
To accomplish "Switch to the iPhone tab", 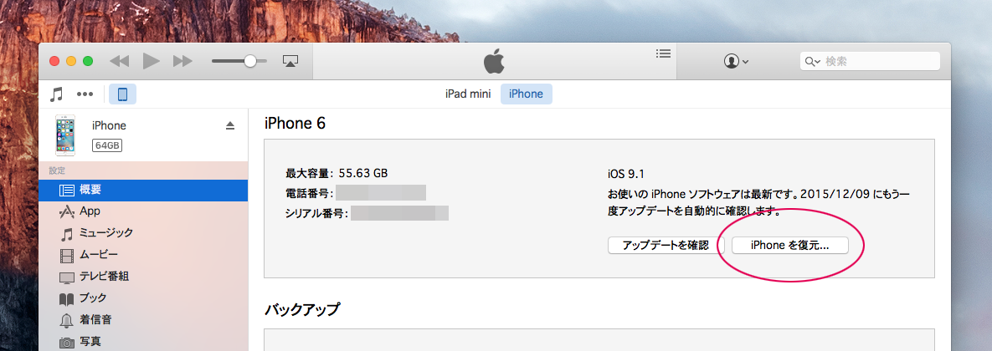I will click(527, 94).
